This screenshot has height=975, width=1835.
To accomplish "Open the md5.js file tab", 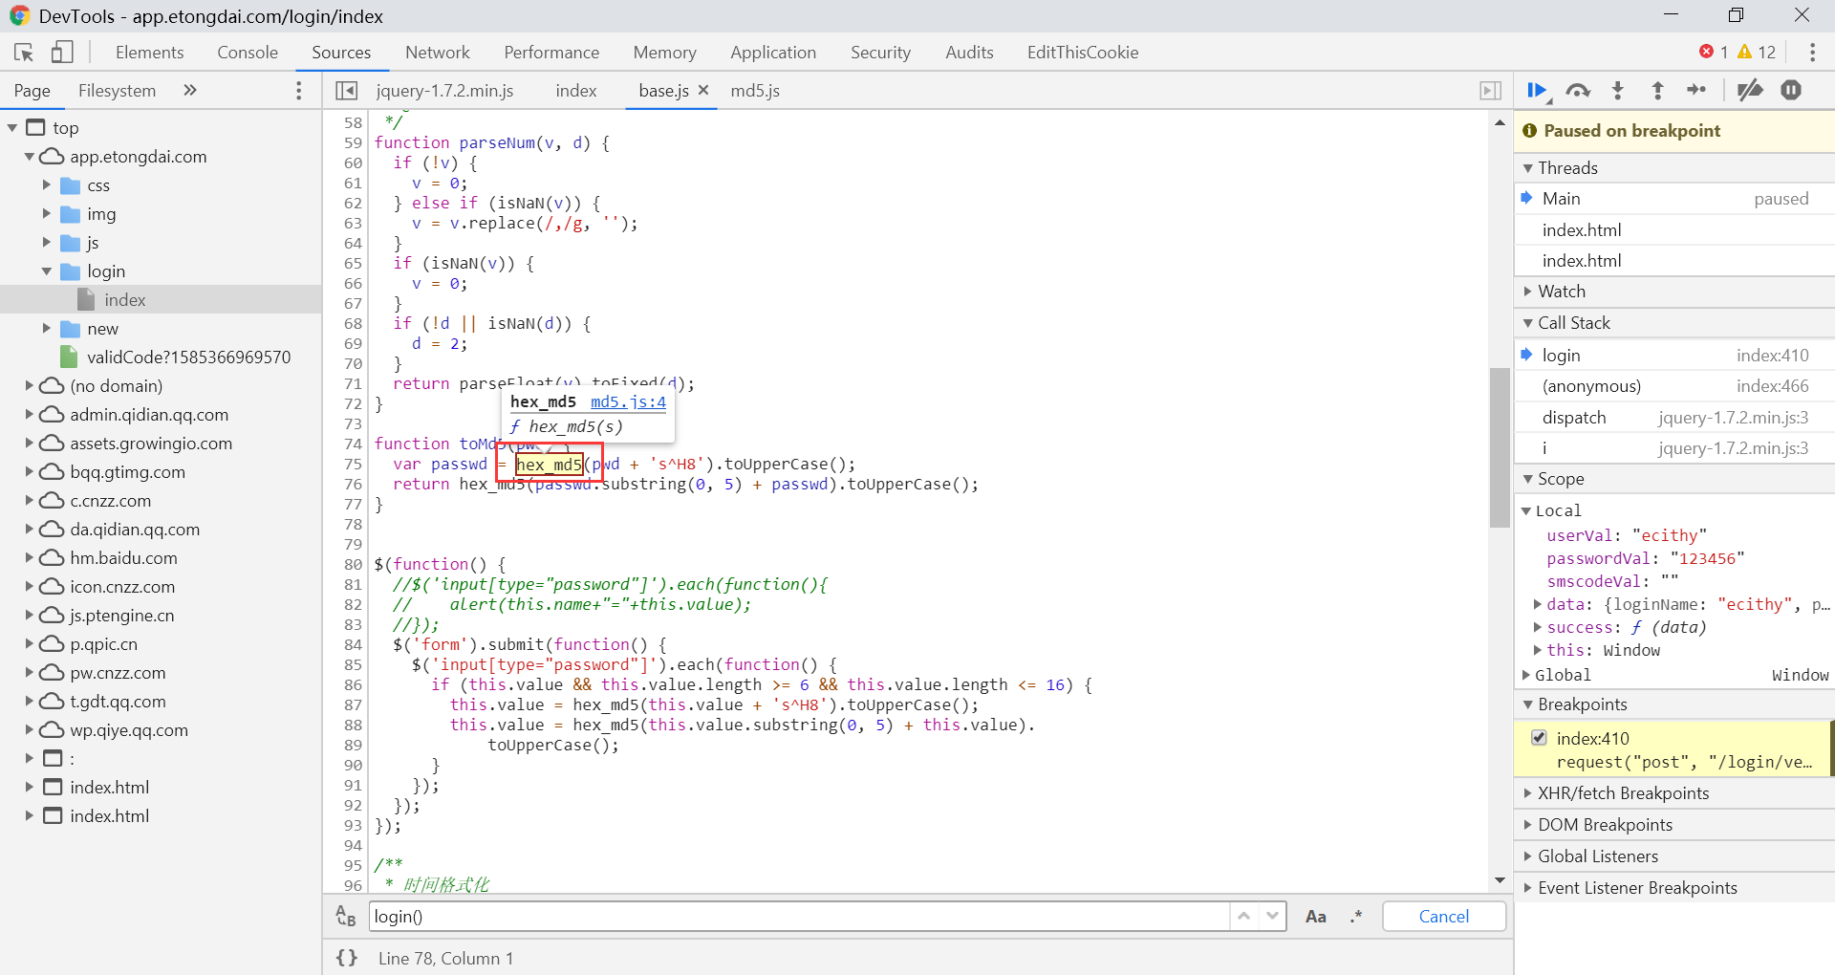I will [x=755, y=91].
